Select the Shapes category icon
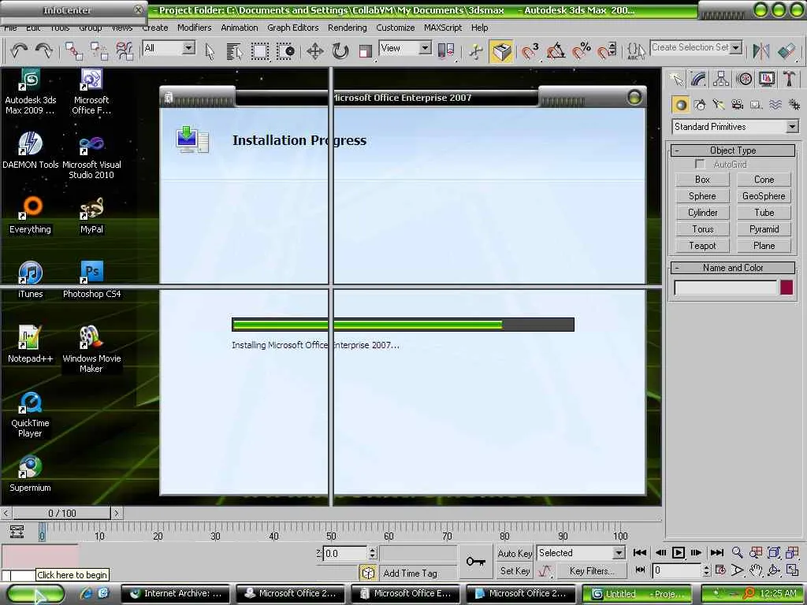This screenshot has width=807, height=605. pyautogui.click(x=700, y=105)
